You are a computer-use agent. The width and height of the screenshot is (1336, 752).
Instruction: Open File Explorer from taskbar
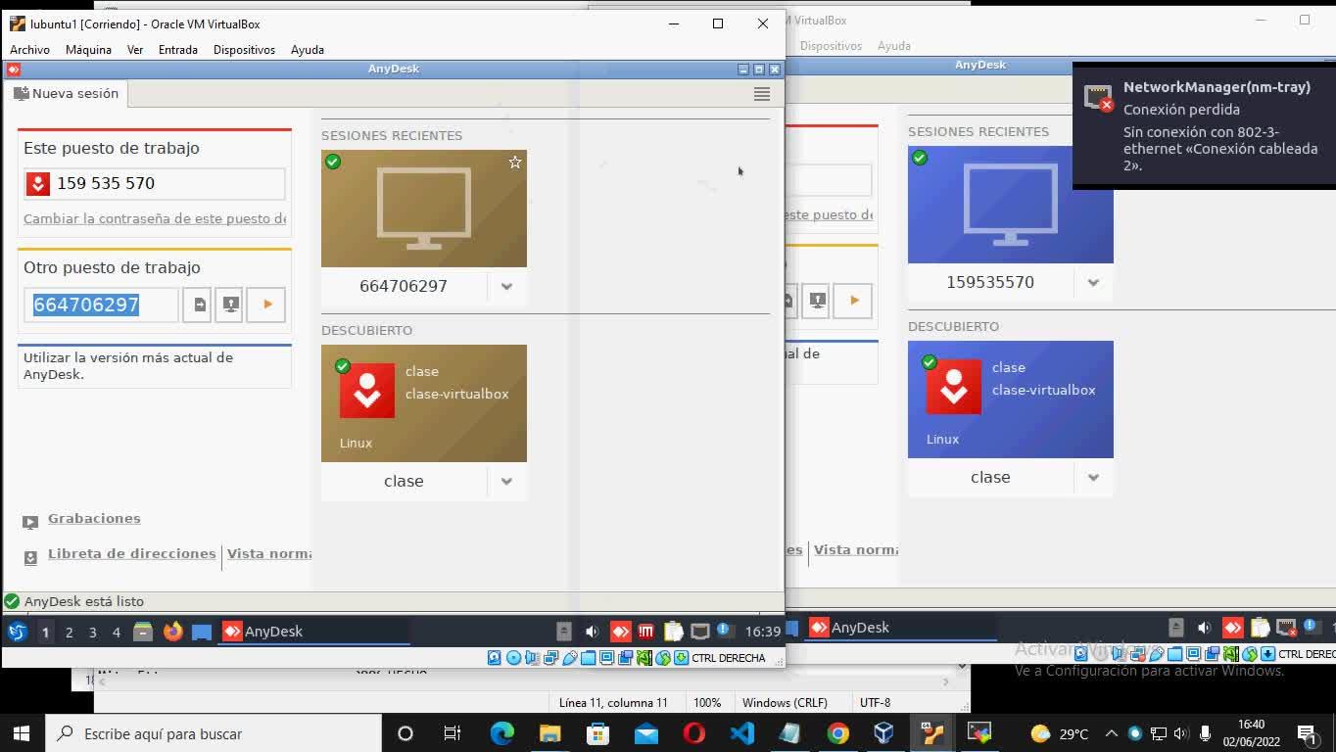click(x=549, y=733)
